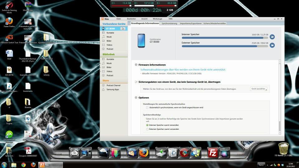Open the hard drive icon in dock
This screenshot has height=168, width=299.
click(74, 152)
